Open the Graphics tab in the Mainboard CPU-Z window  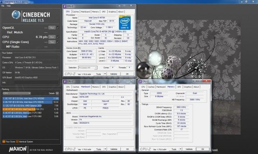click(112, 87)
